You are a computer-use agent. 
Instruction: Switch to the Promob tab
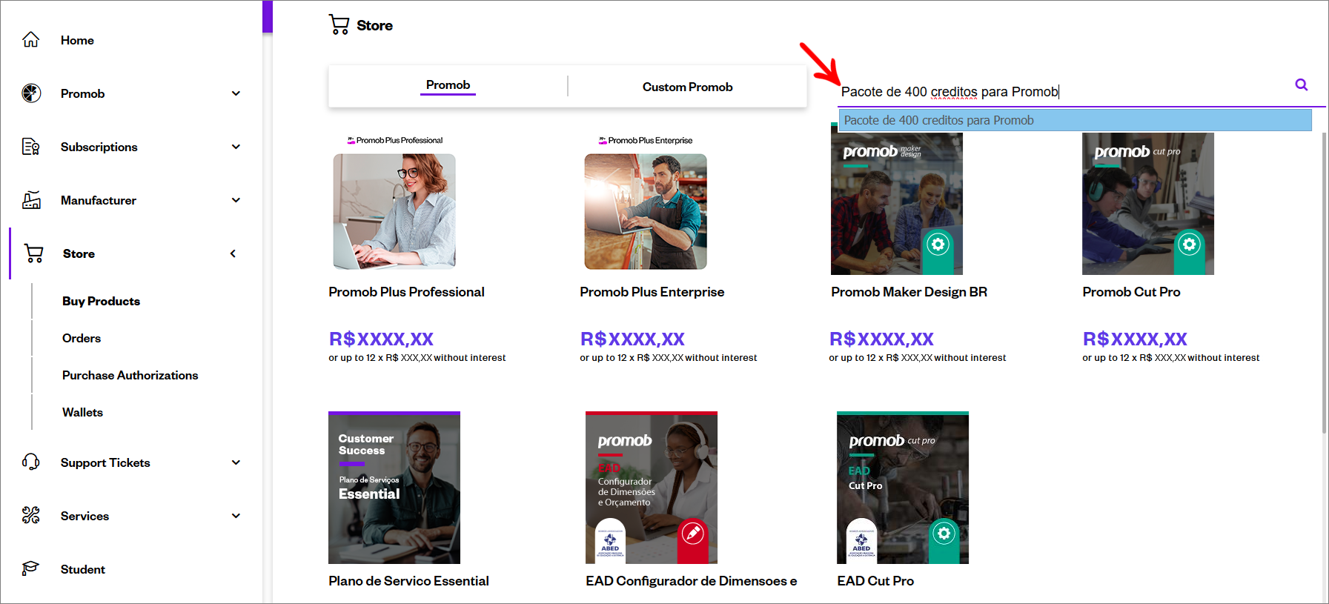tap(448, 85)
